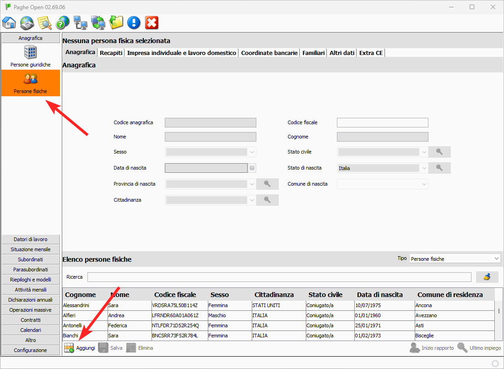Open the globe with newspaper icon
Image resolution: width=504 pixels, height=369 pixels.
tap(27, 22)
